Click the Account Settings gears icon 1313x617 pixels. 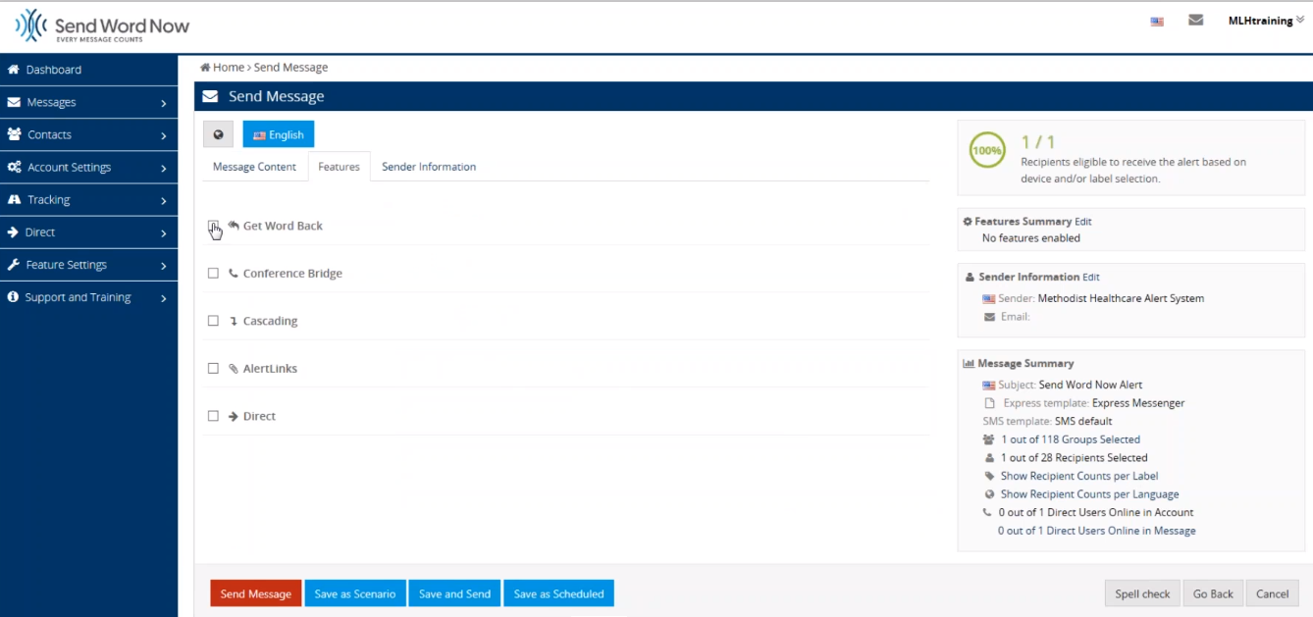click(14, 167)
